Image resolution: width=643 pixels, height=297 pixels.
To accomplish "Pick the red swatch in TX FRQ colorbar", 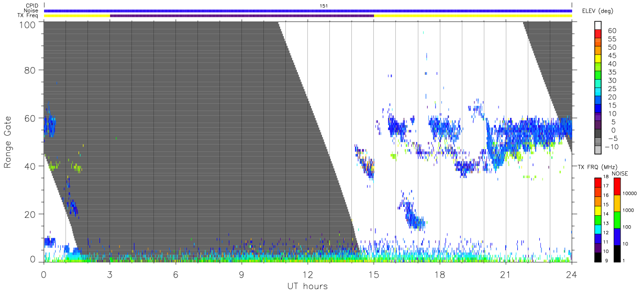I will (598, 182).
